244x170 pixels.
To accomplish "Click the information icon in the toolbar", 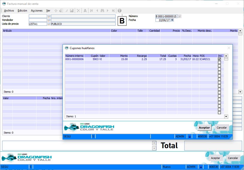I will click(x=119, y=10).
